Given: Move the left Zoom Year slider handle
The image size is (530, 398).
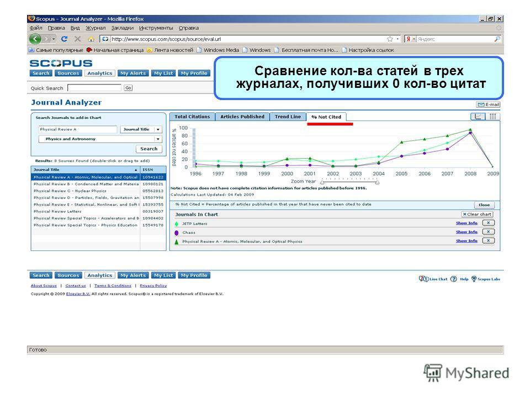Looking at the screenshot, I should 322,182.
